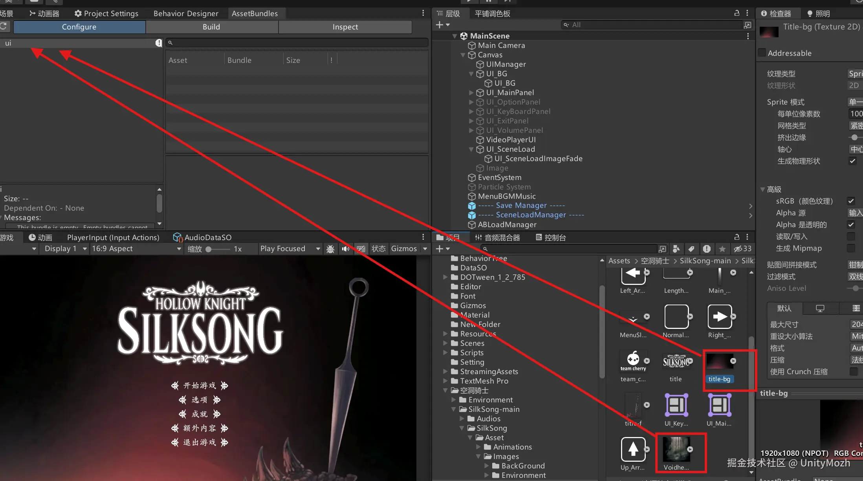The height and width of the screenshot is (481, 863).
Task: Click the Inspect button
Action: coord(345,27)
